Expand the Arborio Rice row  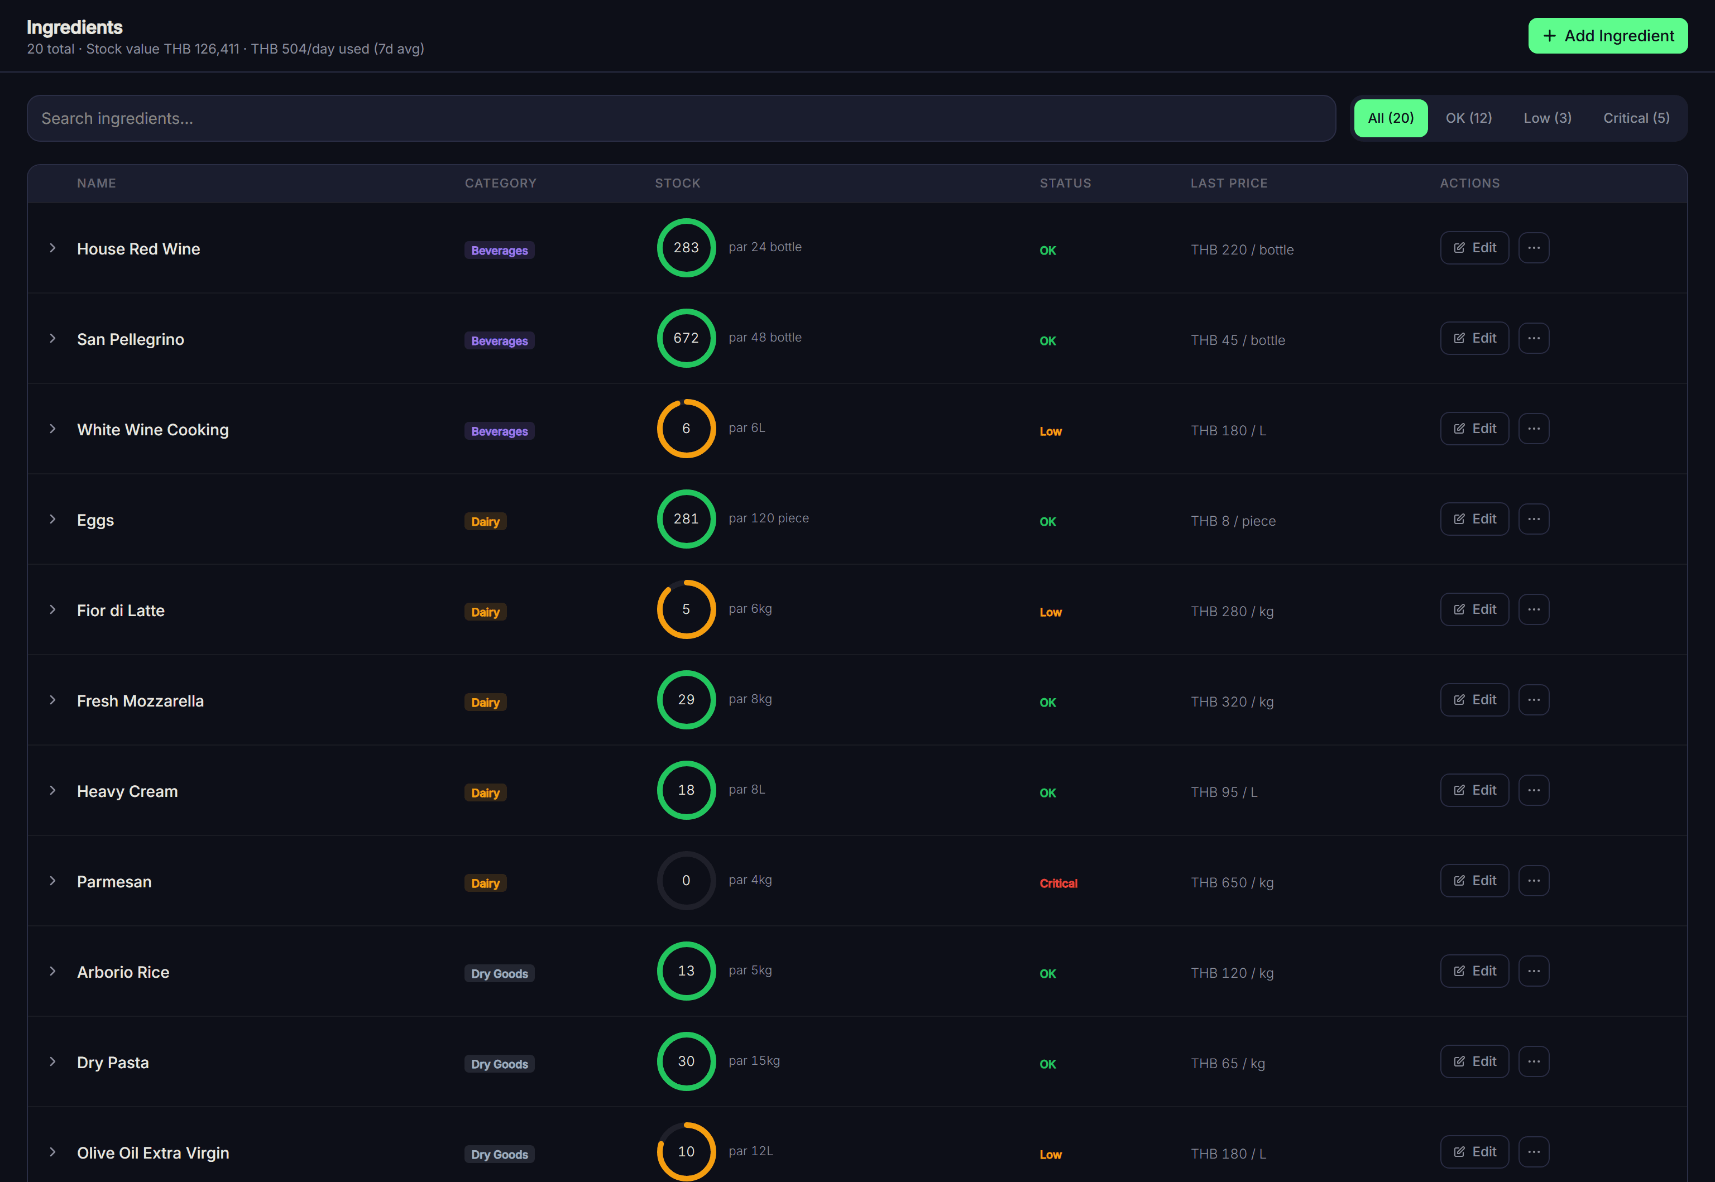[x=52, y=971]
